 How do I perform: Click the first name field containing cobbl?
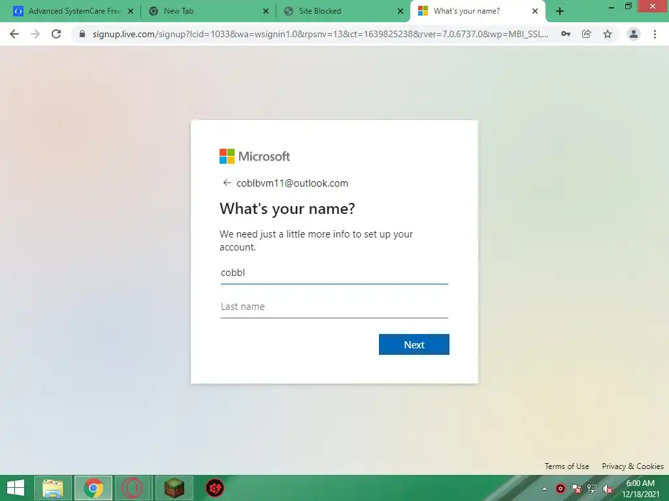point(334,273)
